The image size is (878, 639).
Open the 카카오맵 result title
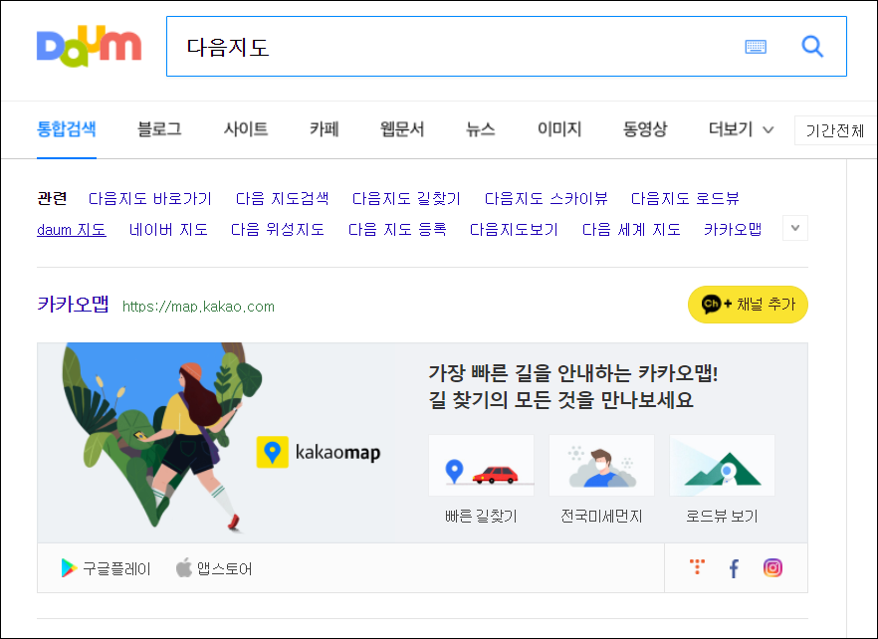(73, 305)
